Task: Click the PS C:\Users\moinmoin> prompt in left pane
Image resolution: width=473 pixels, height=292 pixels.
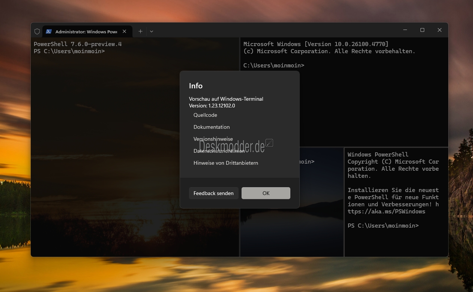Action: (69, 51)
